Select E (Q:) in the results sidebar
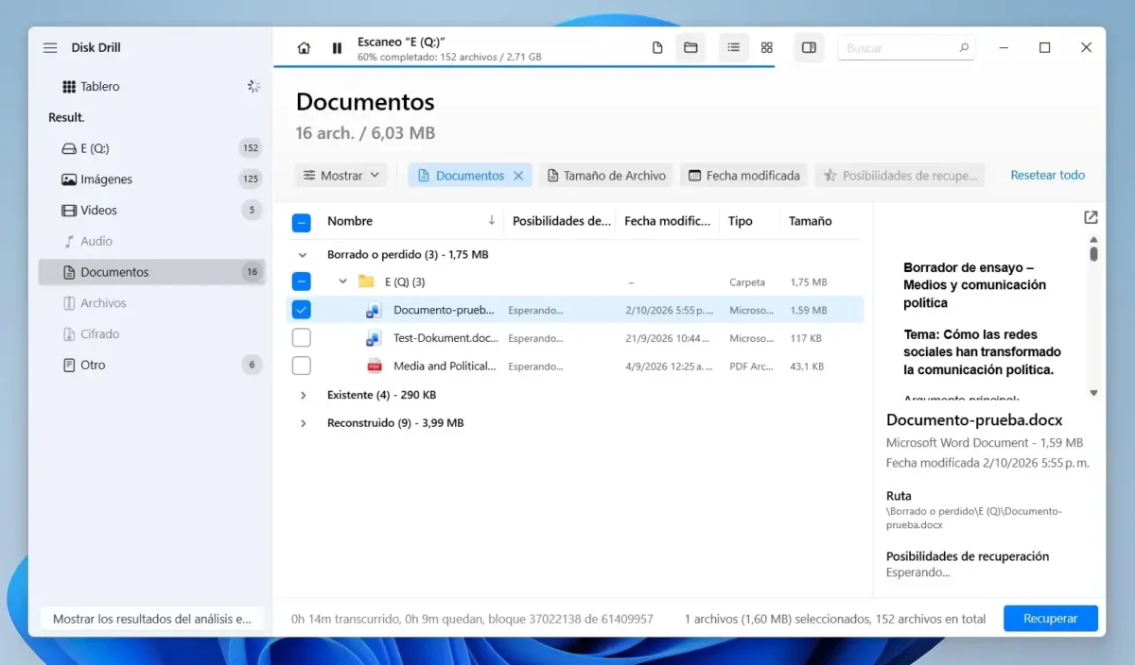 click(152, 148)
